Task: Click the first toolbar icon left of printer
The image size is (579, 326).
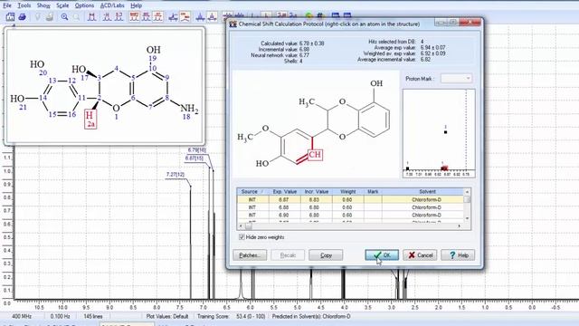Action: 10,16
